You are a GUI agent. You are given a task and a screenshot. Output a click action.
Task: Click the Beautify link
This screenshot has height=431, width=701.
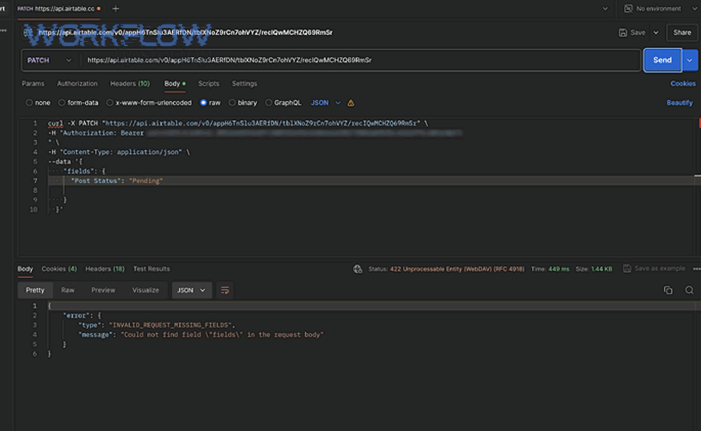pyautogui.click(x=679, y=103)
